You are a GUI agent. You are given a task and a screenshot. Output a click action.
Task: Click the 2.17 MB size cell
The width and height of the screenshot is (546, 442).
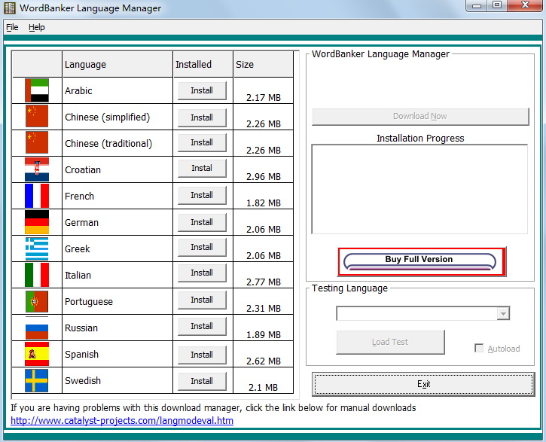pyautogui.click(x=264, y=90)
